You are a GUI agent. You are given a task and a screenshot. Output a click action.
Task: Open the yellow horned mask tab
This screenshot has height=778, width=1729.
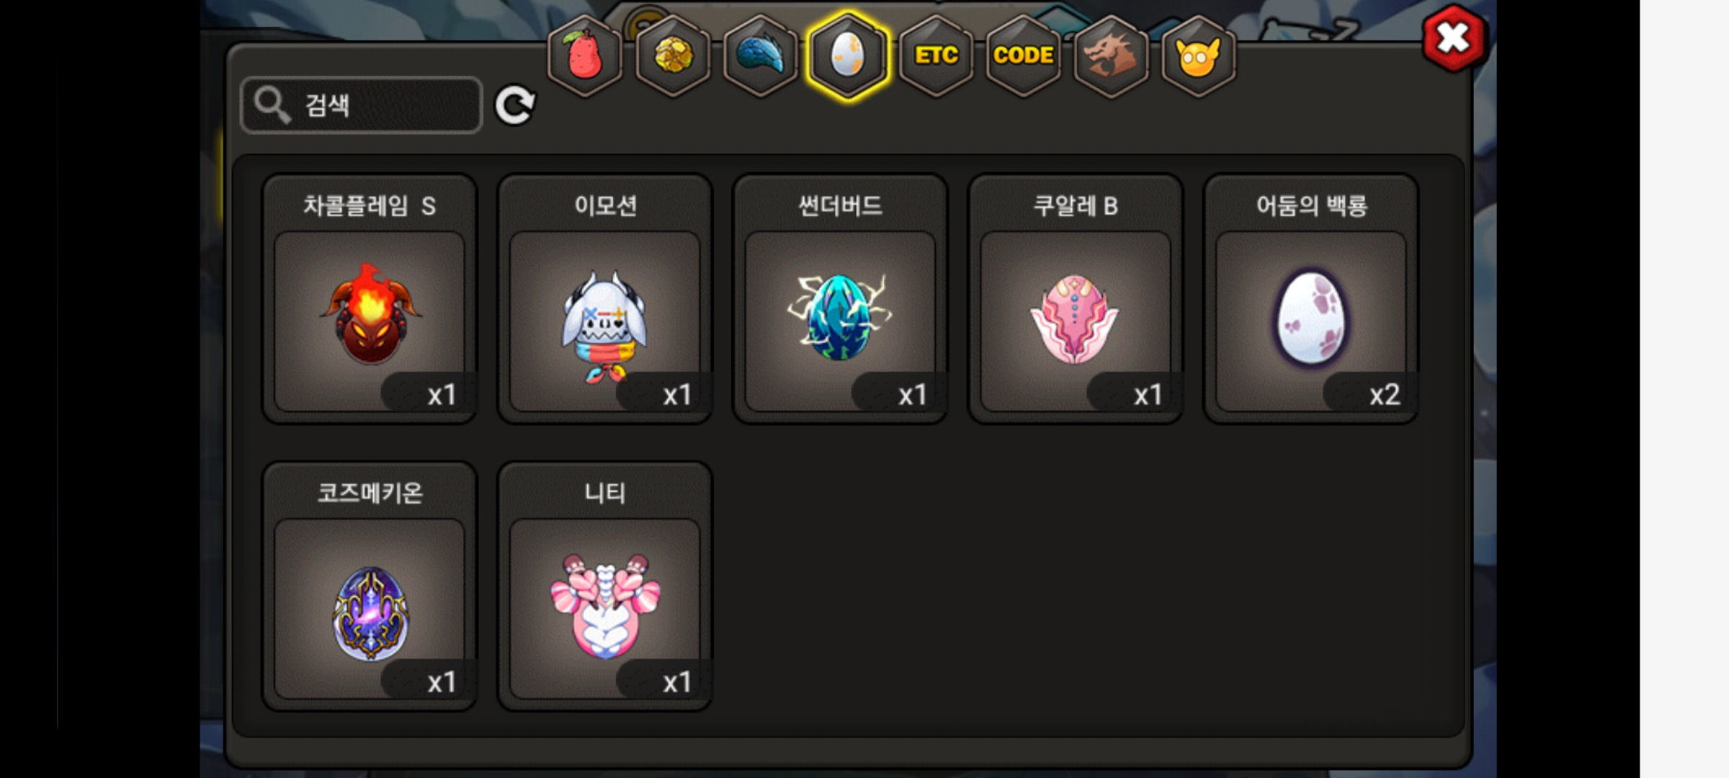tap(1199, 55)
